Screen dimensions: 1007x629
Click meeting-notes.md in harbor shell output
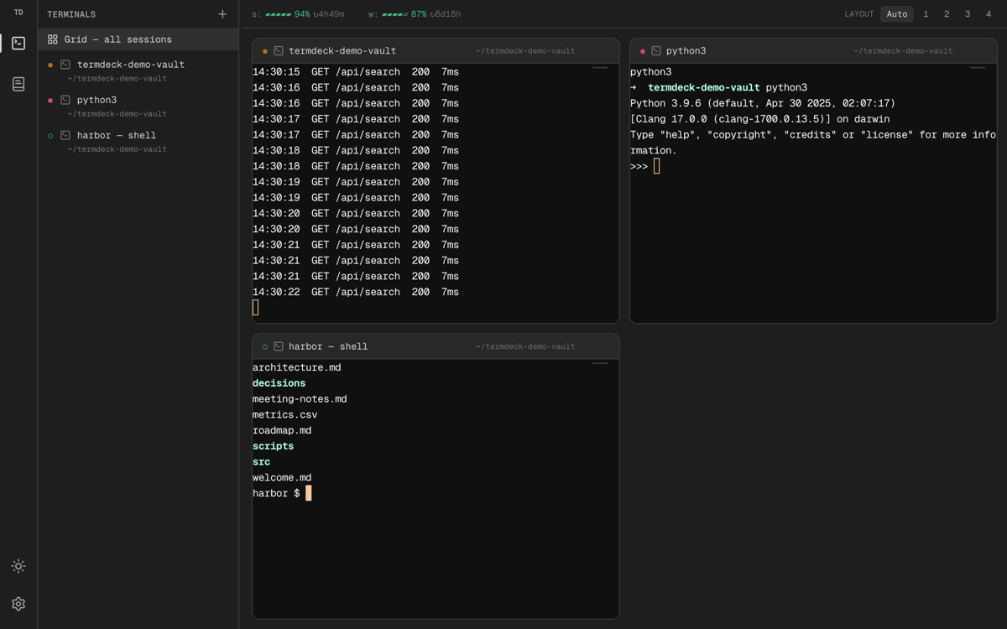pyautogui.click(x=300, y=399)
